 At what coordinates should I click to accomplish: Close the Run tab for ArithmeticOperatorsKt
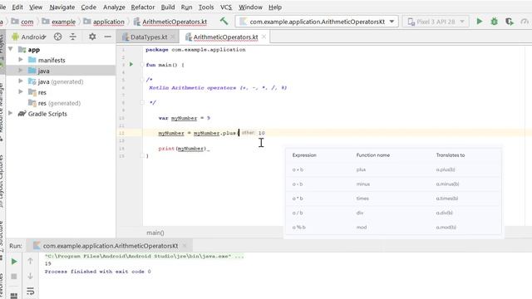tap(185, 246)
